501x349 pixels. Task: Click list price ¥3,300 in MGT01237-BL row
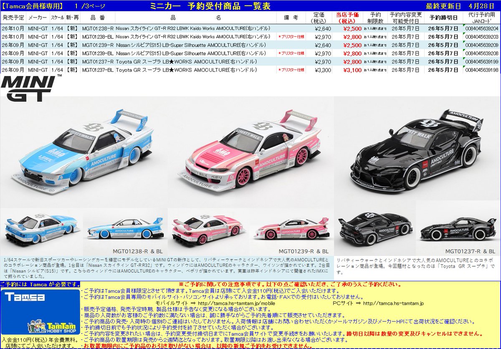point(323,70)
